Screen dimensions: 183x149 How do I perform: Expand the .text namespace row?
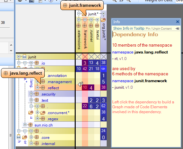click(31, 100)
